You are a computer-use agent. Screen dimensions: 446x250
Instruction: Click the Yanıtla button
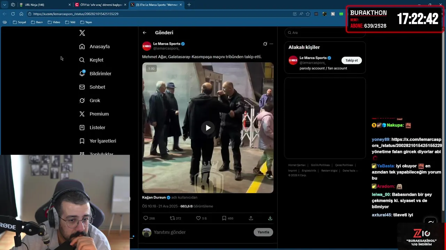[x=263, y=232]
